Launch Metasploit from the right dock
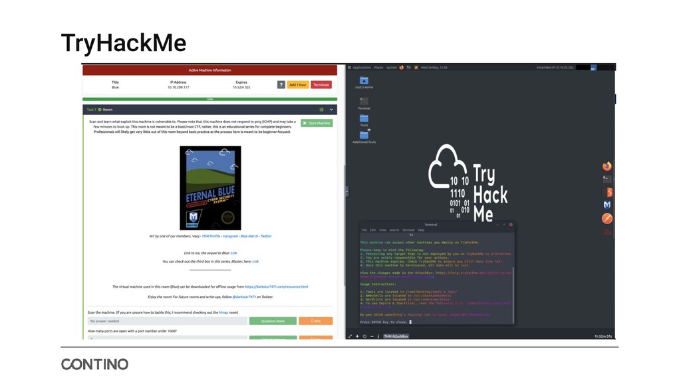This screenshot has height=383, width=681. (x=607, y=205)
